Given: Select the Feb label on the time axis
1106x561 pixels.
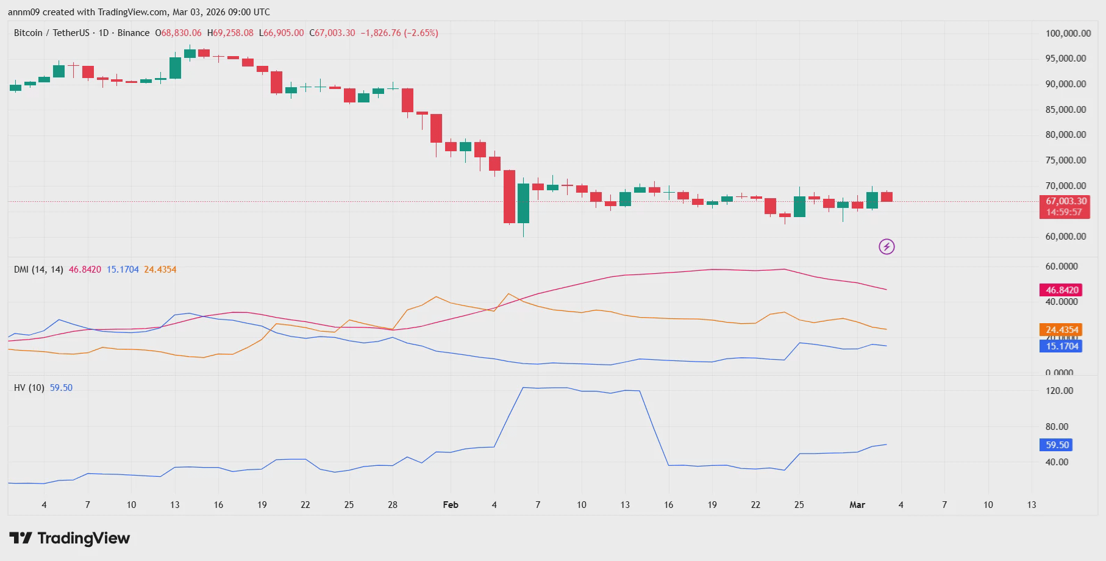Looking at the screenshot, I should [x=450, y=505].
